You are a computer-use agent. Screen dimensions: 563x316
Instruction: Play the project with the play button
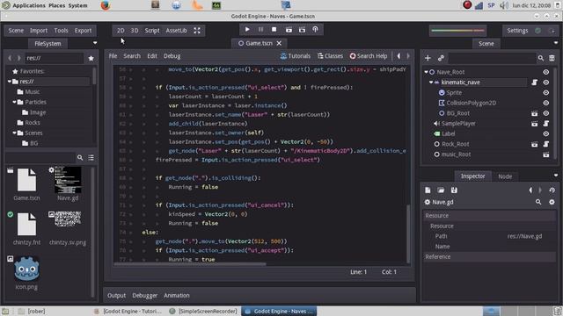pos(247,30)
